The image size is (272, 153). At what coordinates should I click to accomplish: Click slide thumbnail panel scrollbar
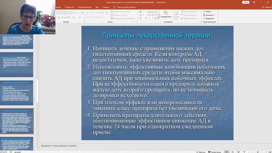click(x=37, y=91)
